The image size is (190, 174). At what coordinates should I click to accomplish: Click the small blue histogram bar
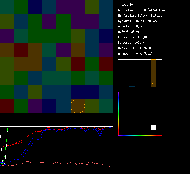132,86
